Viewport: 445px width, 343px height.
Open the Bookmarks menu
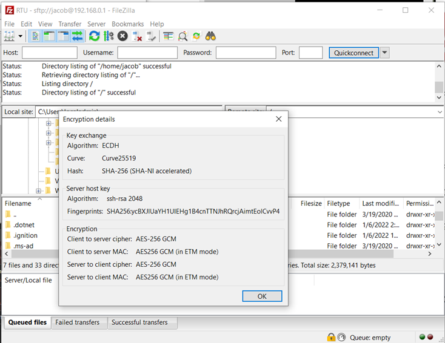[128, 24]
